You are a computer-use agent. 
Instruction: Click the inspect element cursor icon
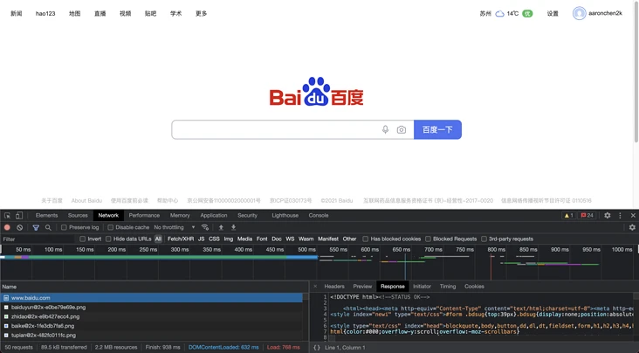click(x=7, y=216)
